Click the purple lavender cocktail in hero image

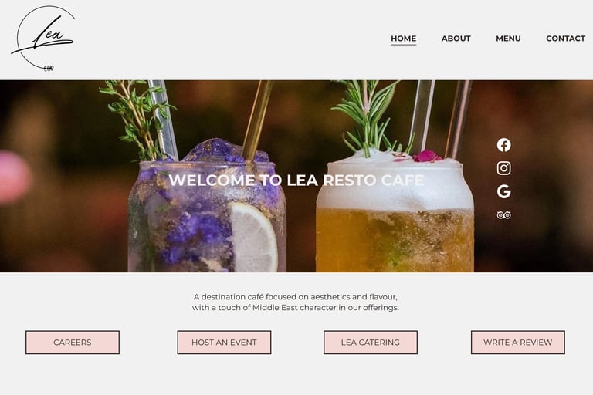tap(207, 211)
